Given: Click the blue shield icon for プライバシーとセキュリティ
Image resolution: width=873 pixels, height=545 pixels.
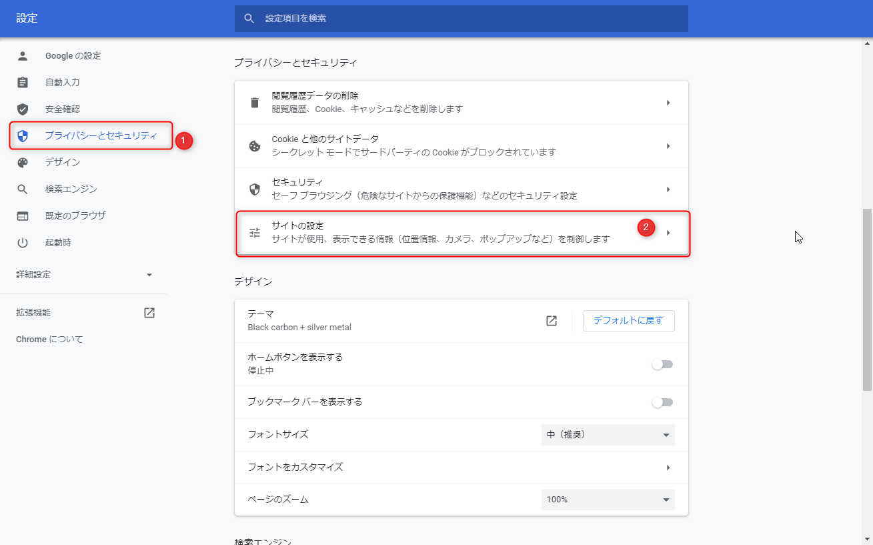Looking at the screenshot, I should point(23,136).
